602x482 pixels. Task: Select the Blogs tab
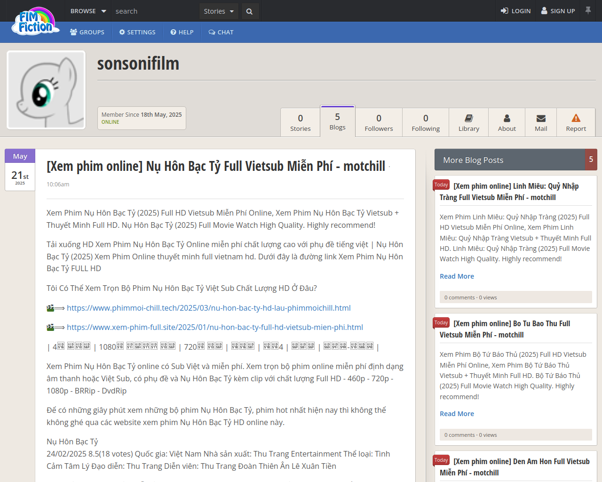point(337,121)
